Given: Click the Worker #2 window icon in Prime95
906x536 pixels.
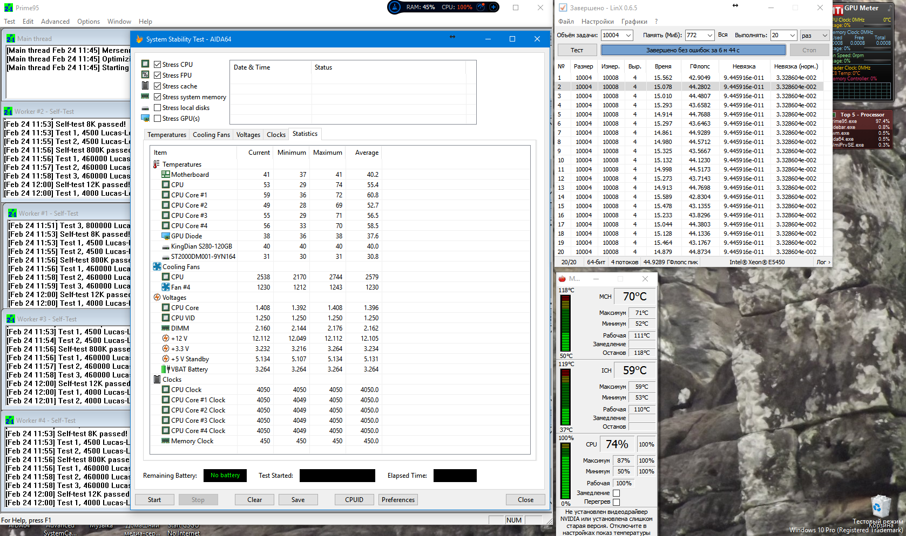Looking at the screenshot, I should pos(8,111).
